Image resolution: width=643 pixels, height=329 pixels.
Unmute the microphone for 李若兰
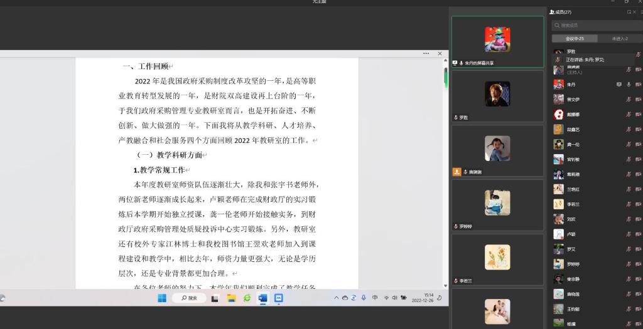(629, 204)
